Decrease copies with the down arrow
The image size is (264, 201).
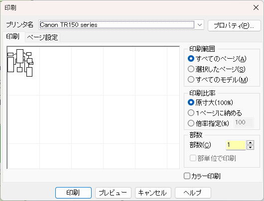(x=251, y=147)
